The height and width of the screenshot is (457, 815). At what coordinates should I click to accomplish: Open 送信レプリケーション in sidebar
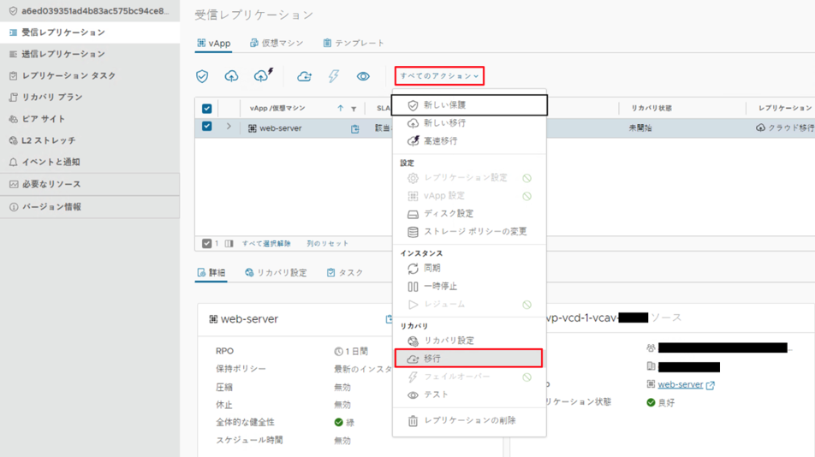pyautogui.click(x=90, y=54)
